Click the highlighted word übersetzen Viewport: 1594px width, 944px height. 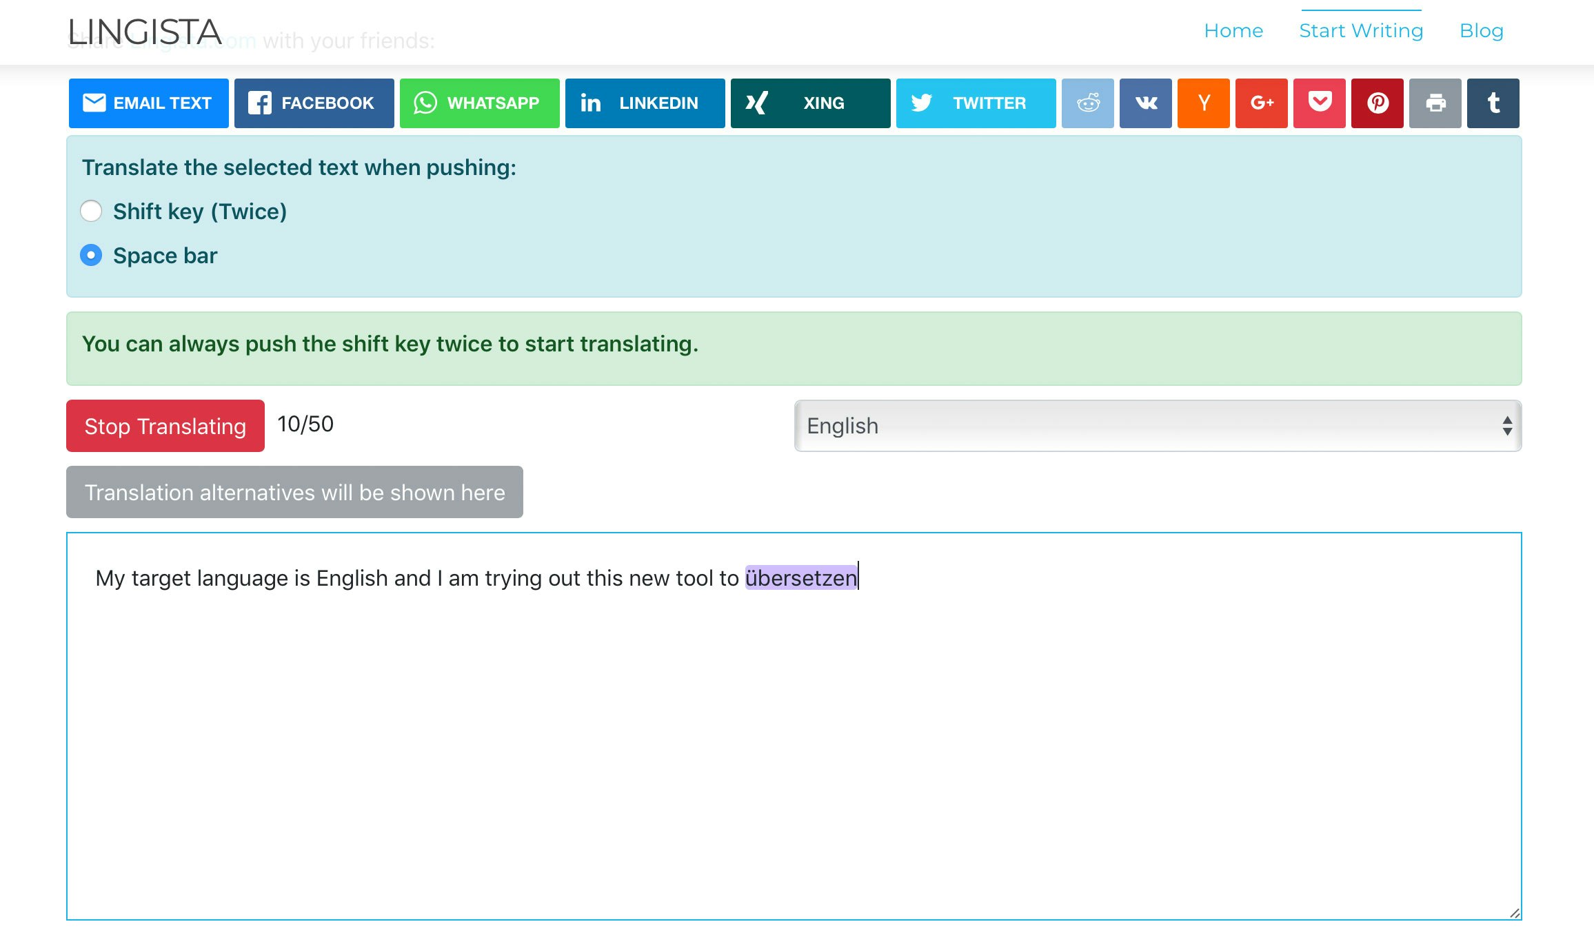click(x=800, y=578)
